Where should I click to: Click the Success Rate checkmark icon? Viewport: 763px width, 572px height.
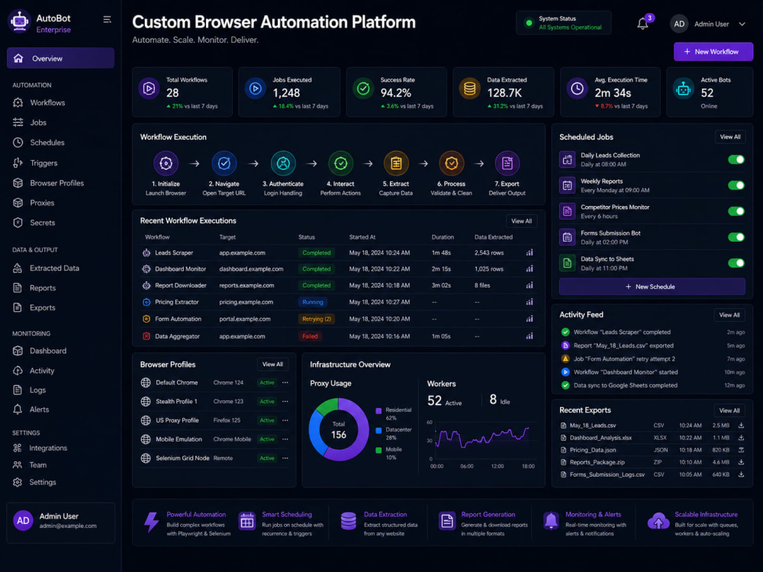point(363,88)
